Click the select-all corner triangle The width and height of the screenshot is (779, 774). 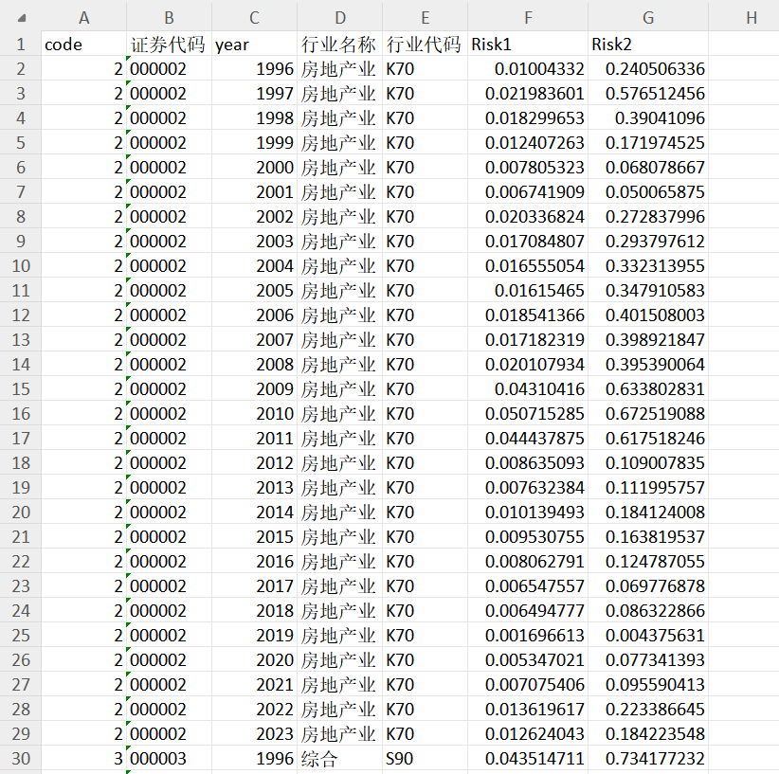coord(22,18)
